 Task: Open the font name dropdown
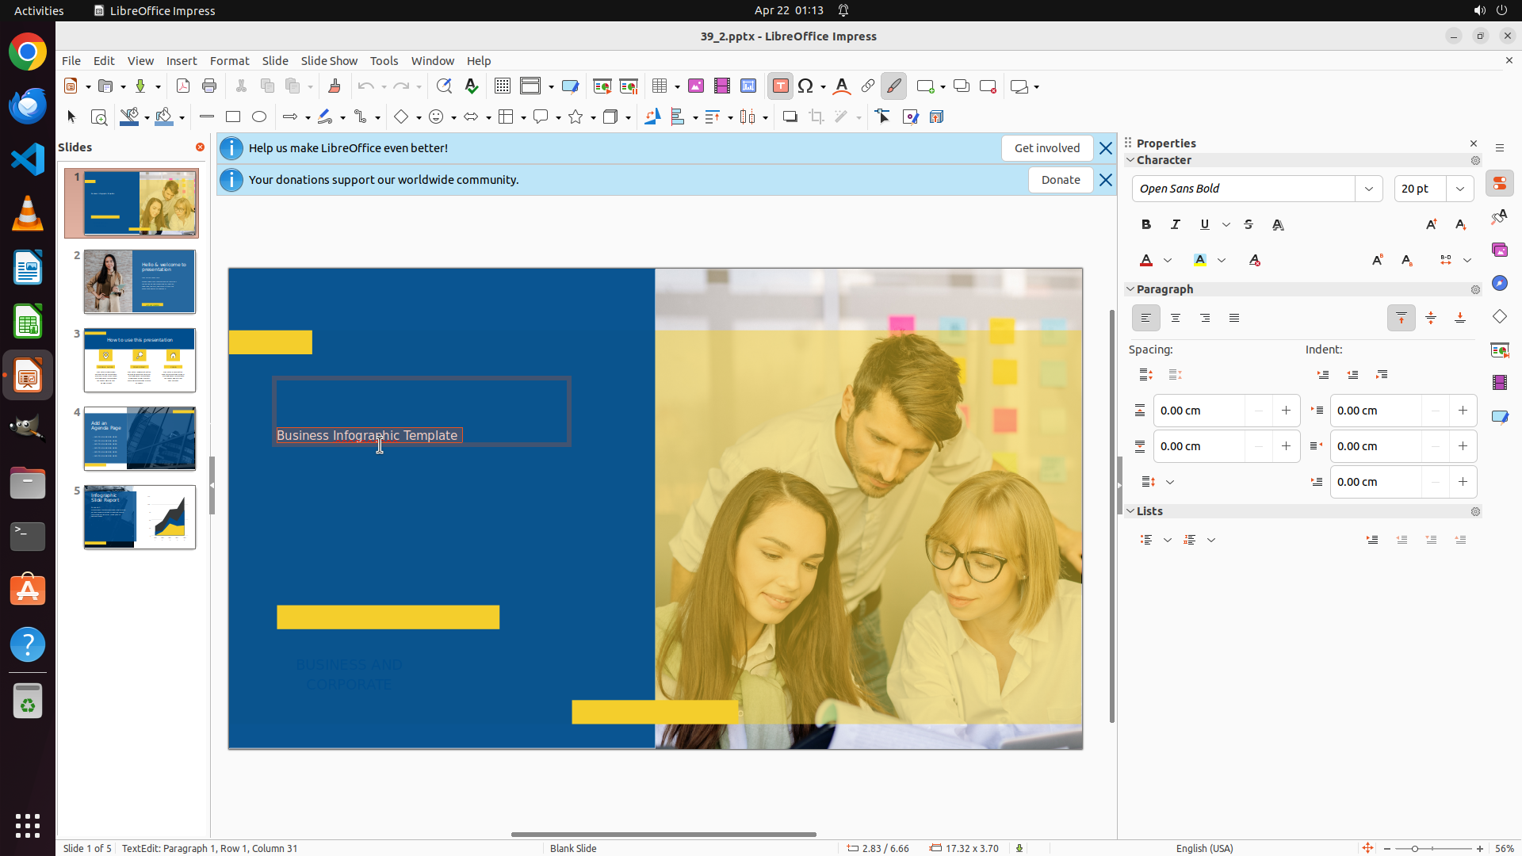click(x=1369, y=189)
